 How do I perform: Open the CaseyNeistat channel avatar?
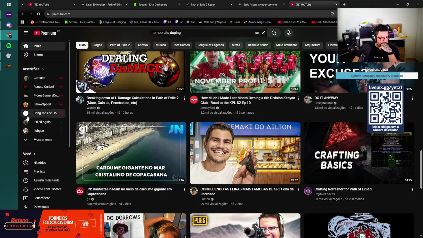pyautogui.click(x=308, y=100)
